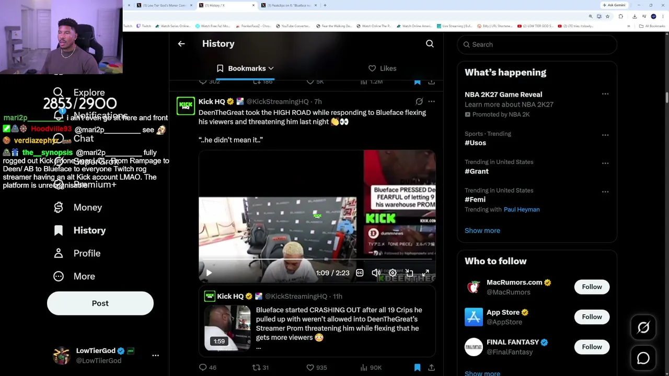This screenshot has height=376, width=669.
Task: Enable picture-in-picture on the video
Action: coord(409,273)
